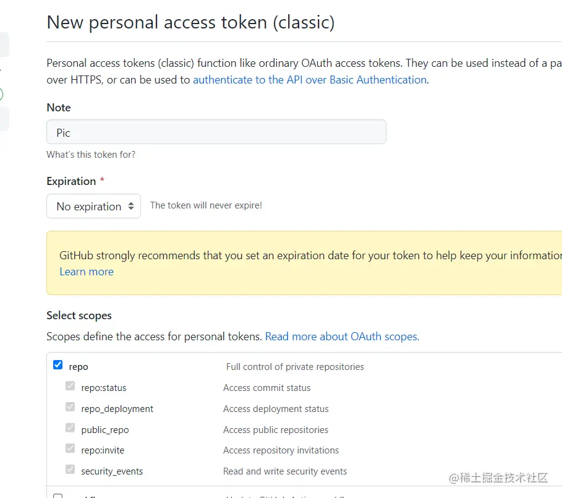Click the "security_events" scope label text
The image size is (562, 498).
pos(112,471)
